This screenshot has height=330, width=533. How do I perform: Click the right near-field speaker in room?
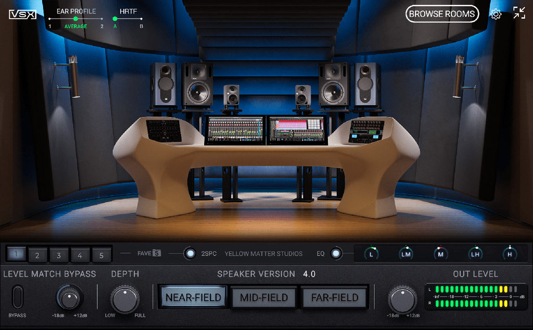click(302, 95)
